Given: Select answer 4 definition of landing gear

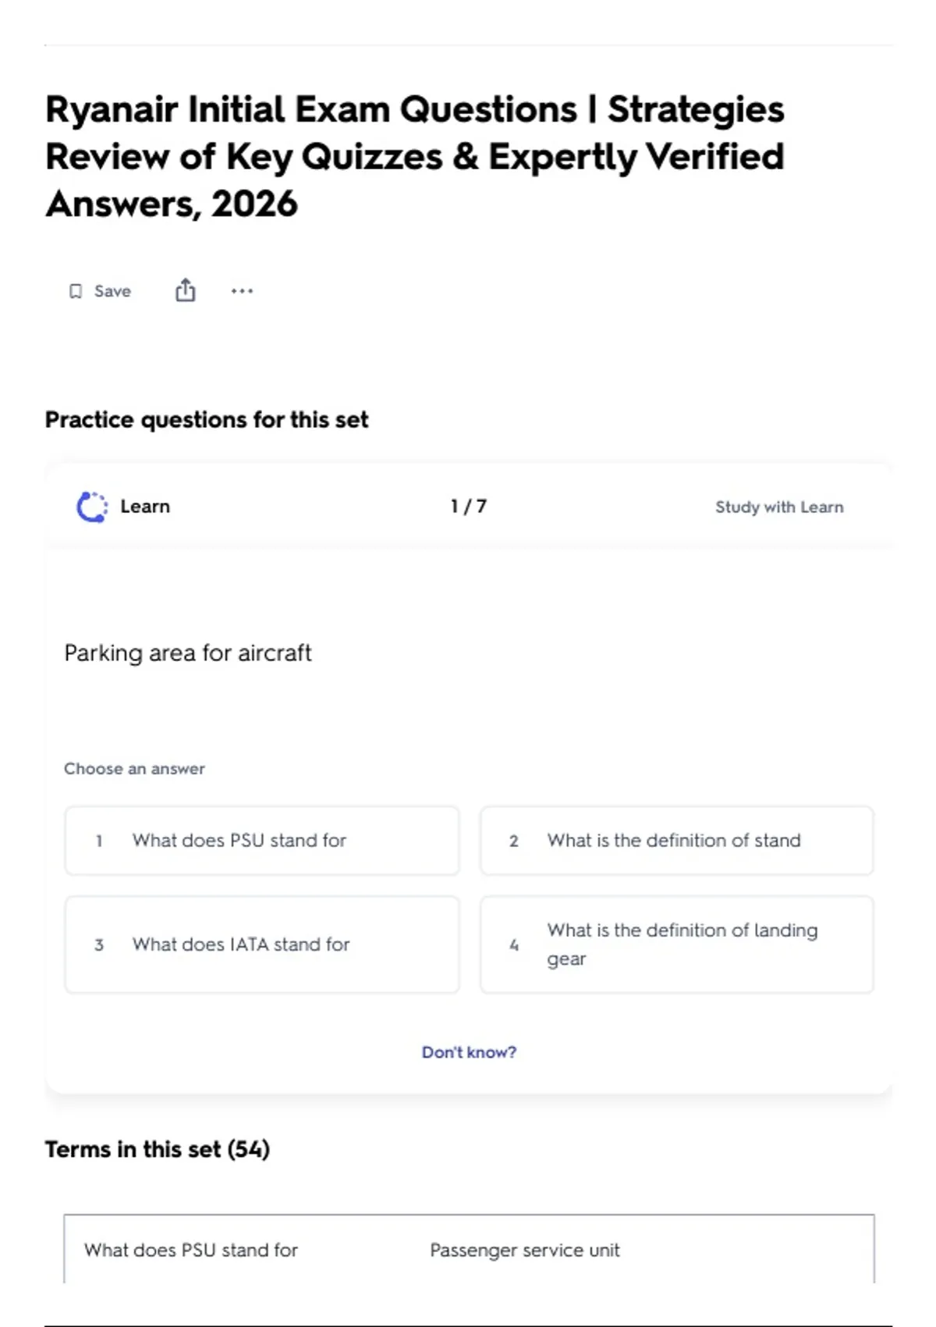Looking at the screenshot, I should coord(677,945).
